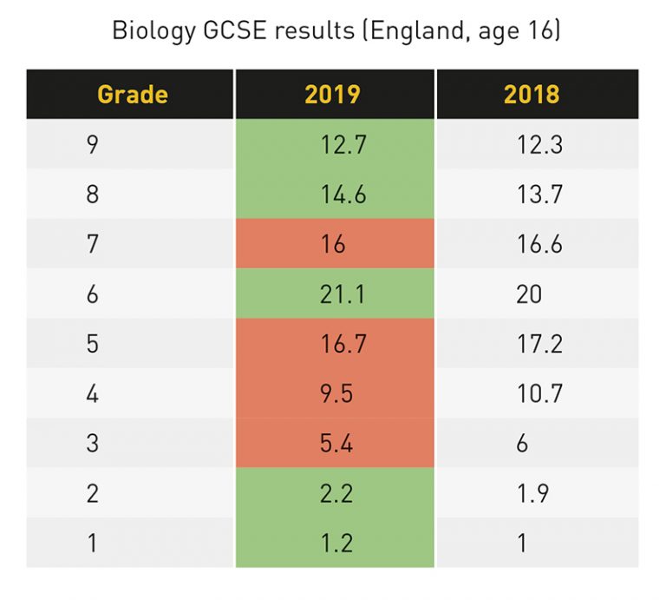666x600 pixels.
Task: Select the Grade column header
Action: pyautogui.click(x=132, y=94)
